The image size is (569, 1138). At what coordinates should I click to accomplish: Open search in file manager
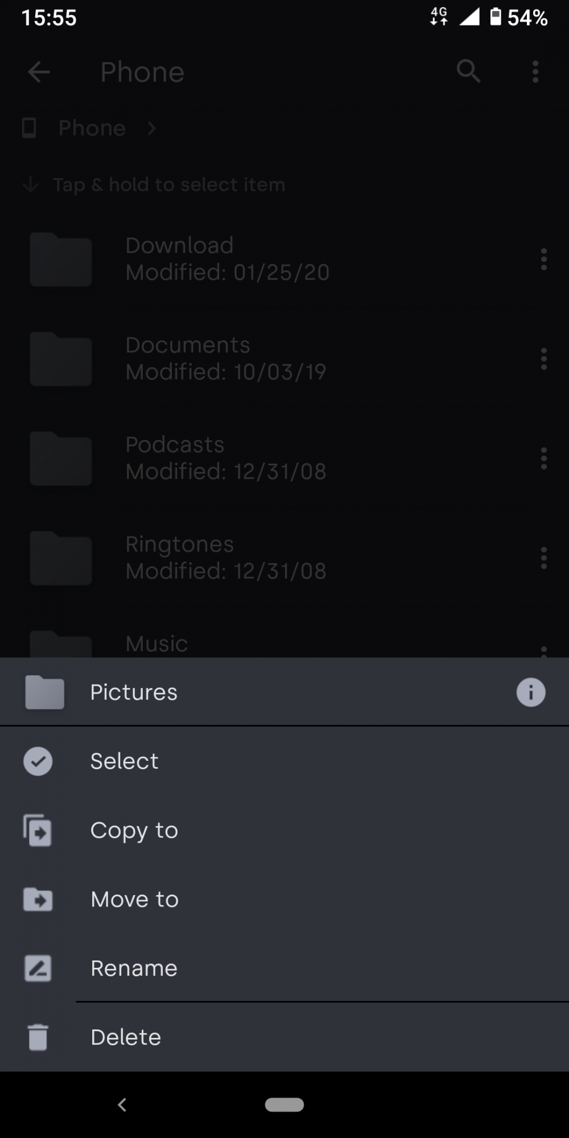coord(468,72)
